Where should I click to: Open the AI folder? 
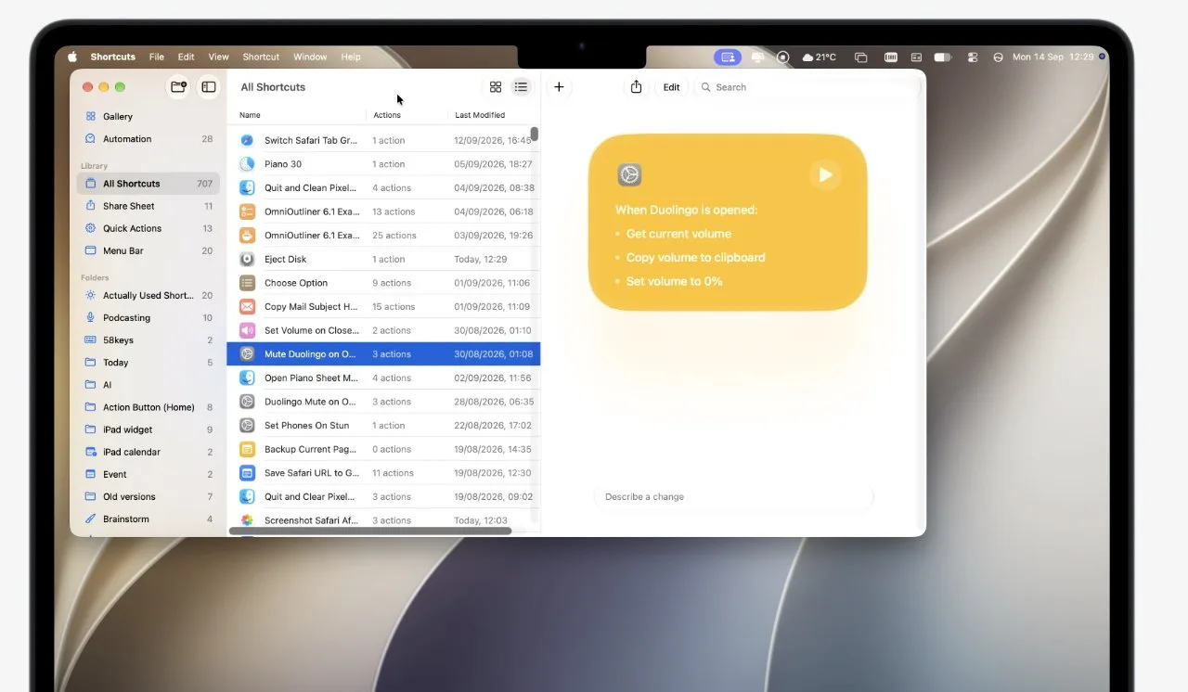pos(148,385)
